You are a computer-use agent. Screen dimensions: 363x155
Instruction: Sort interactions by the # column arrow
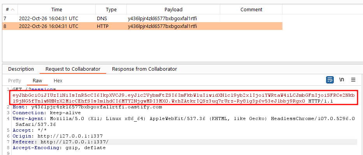12,10
